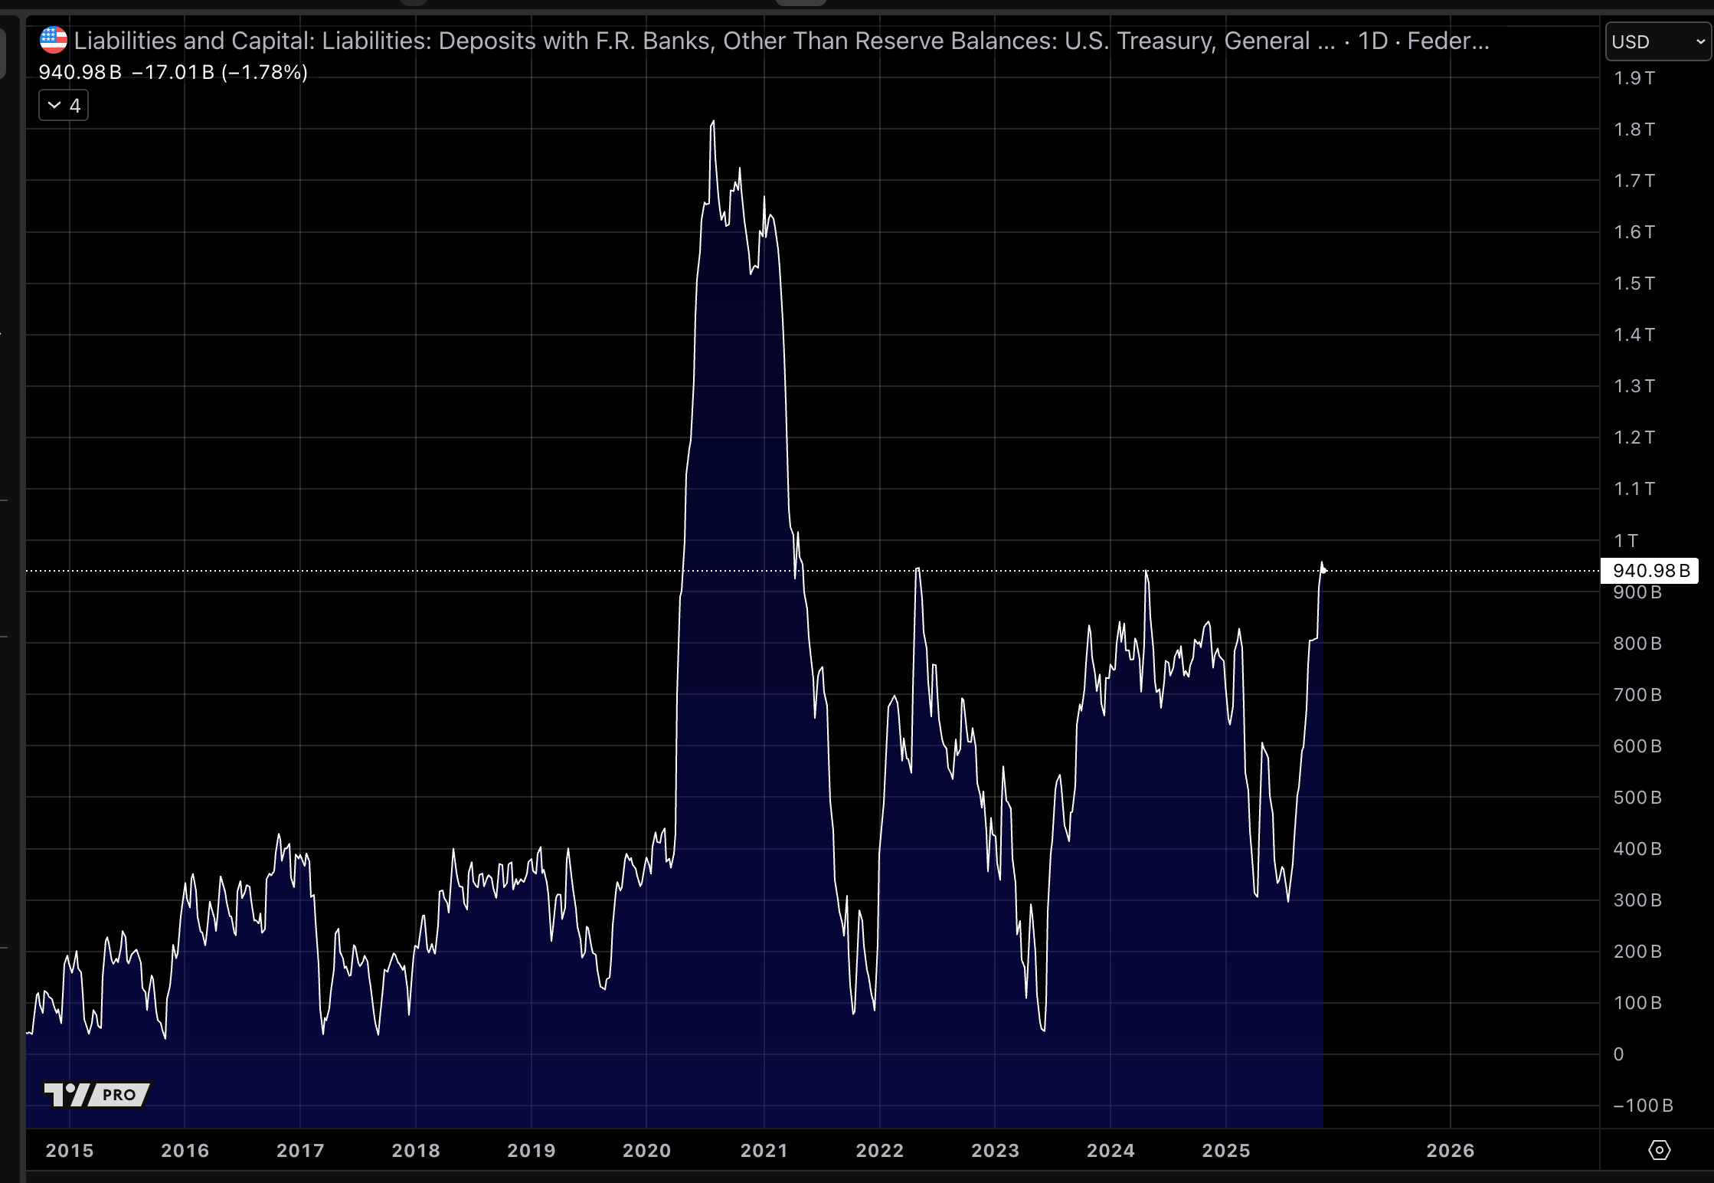Click the 1D interval text in title
Image resolution: width=1714 pixels, height=1183 pixels.
1372,41
